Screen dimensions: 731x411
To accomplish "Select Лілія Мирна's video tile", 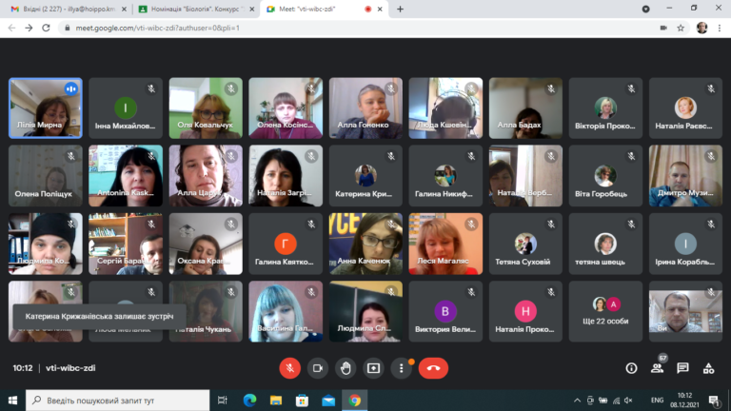I will point(46,108).
